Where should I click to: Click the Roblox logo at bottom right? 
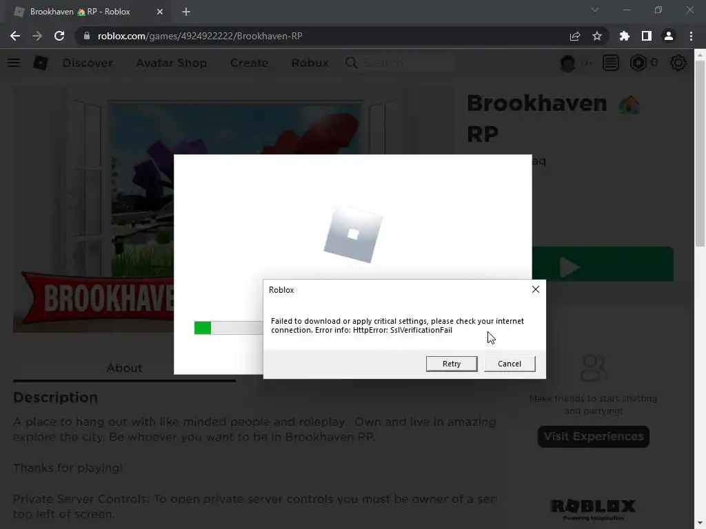coord(593,509)
